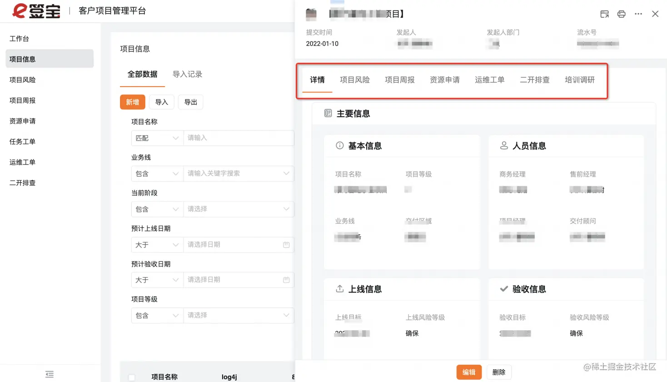This screenshot has height=382, width=667.
Task: Open calendar icon for 预计验收日期
Action: [286, 280]
